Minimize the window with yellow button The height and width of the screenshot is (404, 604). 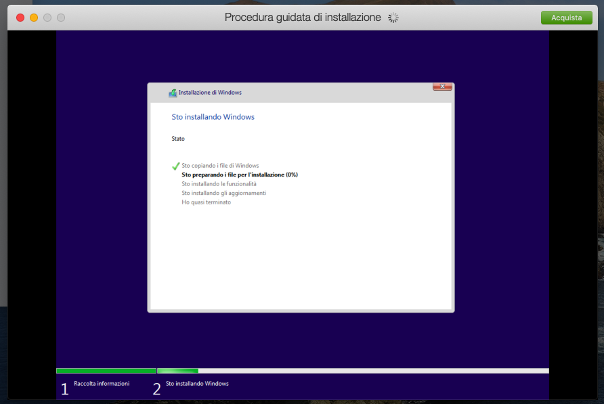[x=34, y=18]
